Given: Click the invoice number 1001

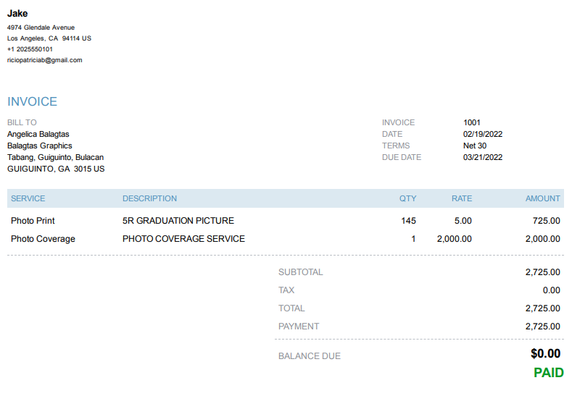Looking at the screenshot, I should click(x=472, y=122).
